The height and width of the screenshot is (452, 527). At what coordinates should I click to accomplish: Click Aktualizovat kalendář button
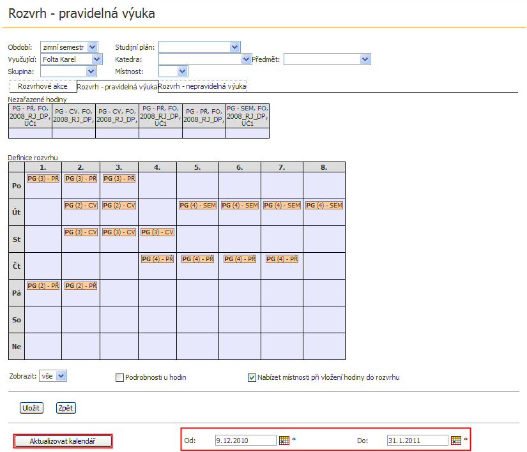[x=63, y=441]
